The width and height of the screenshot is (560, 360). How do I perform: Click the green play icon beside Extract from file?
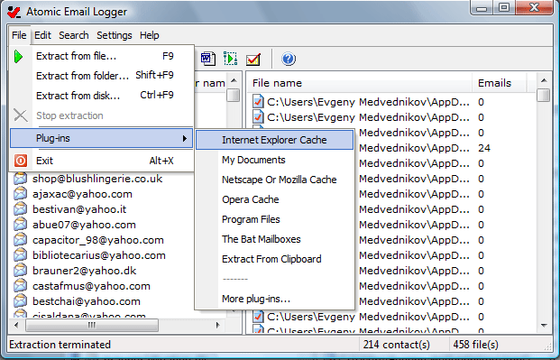19,57
